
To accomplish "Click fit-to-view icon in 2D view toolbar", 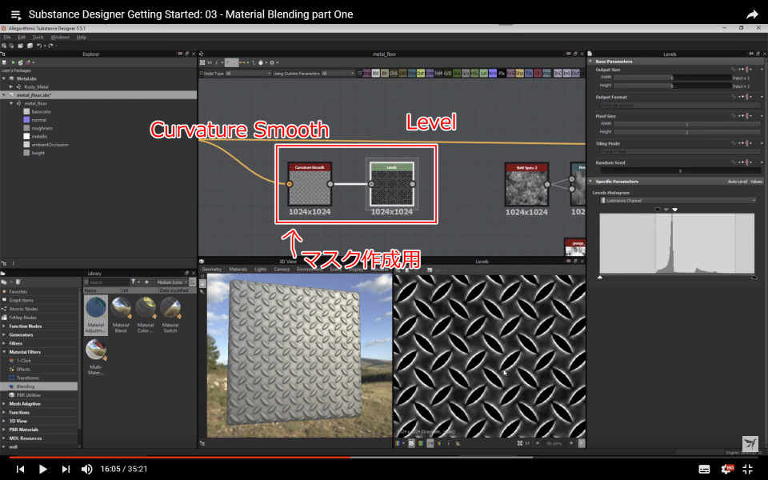I will (520, 443).
